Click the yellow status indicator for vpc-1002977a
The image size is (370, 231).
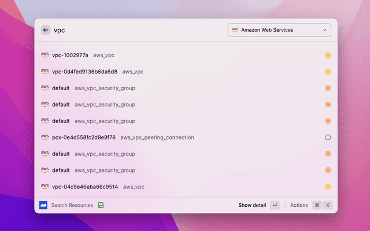(x=328, y=55)
